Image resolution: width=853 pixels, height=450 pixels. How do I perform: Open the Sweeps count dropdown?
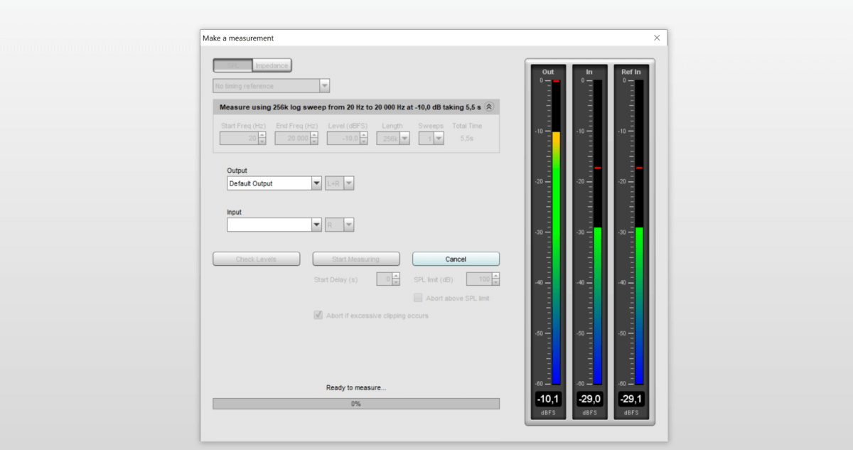(431, 139)
